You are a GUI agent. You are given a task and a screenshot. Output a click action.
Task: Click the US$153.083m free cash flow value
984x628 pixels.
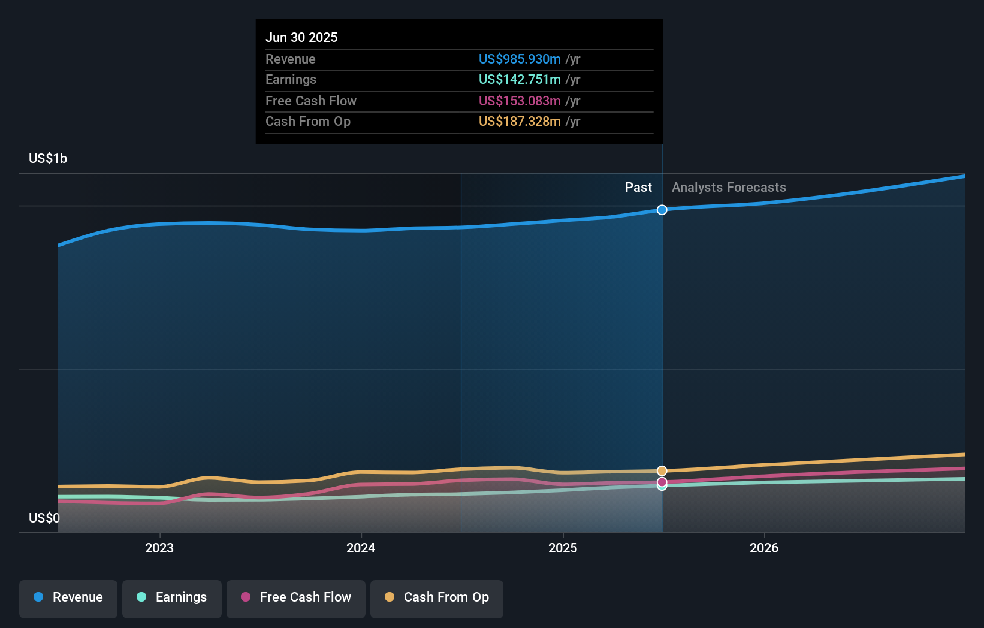tap(520, 101)
